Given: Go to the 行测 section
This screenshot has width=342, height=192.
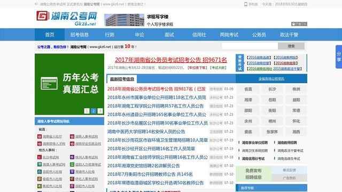Looking at the screenshot, I should [x=110, y=35].
